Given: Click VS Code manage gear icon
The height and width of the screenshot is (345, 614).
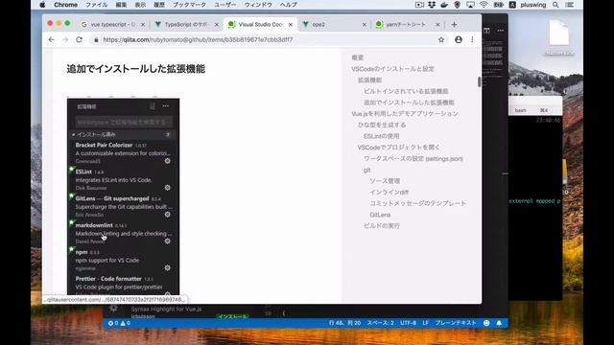Looking at the screenshot, I should click(x=113, y=309).
